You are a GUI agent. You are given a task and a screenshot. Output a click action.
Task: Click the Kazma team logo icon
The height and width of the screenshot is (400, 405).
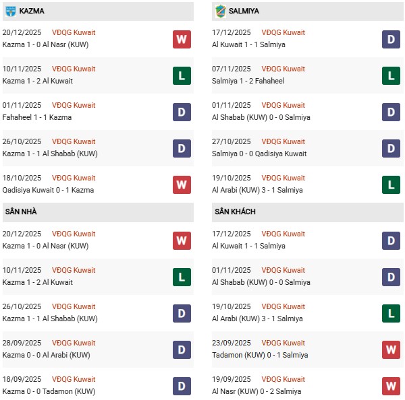(10, 11)
